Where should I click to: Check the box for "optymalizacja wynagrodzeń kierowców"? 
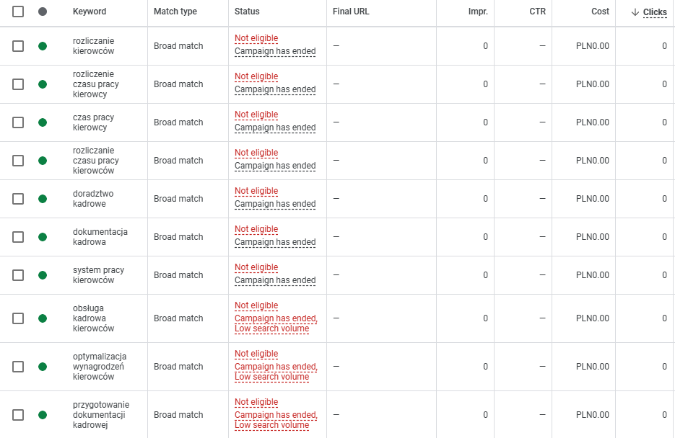[18, 367]
